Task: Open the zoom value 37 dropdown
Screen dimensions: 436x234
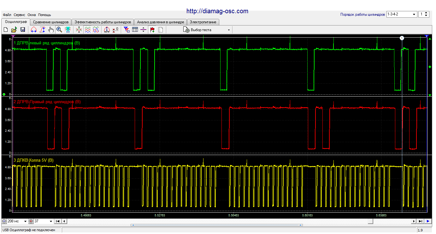Action: point(51,221)
